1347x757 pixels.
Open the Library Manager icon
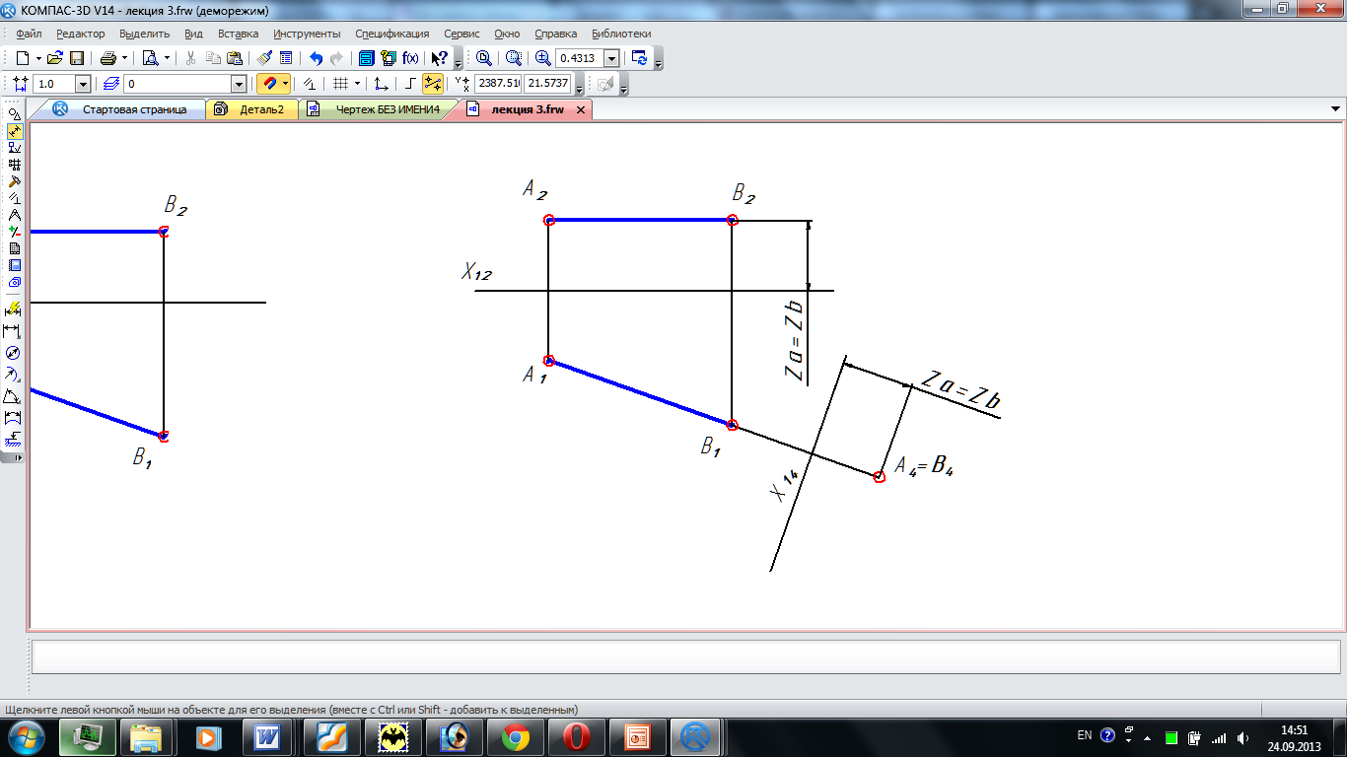coord(366,58)
